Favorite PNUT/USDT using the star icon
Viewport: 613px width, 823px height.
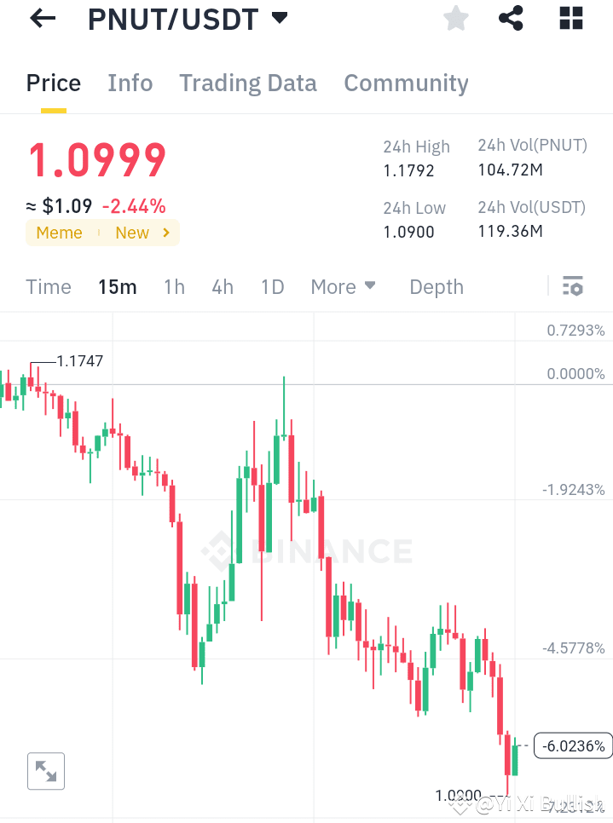point(455,18)
